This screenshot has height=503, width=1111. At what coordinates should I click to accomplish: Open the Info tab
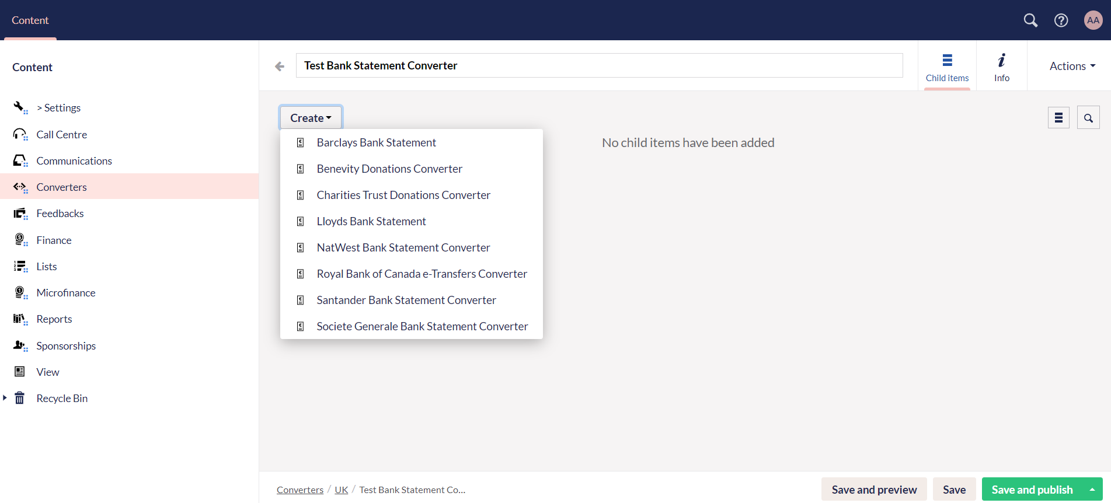[1002, 67]
